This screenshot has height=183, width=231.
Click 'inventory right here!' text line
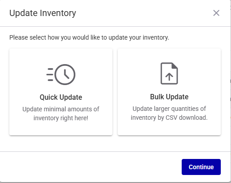click(61, 118)
